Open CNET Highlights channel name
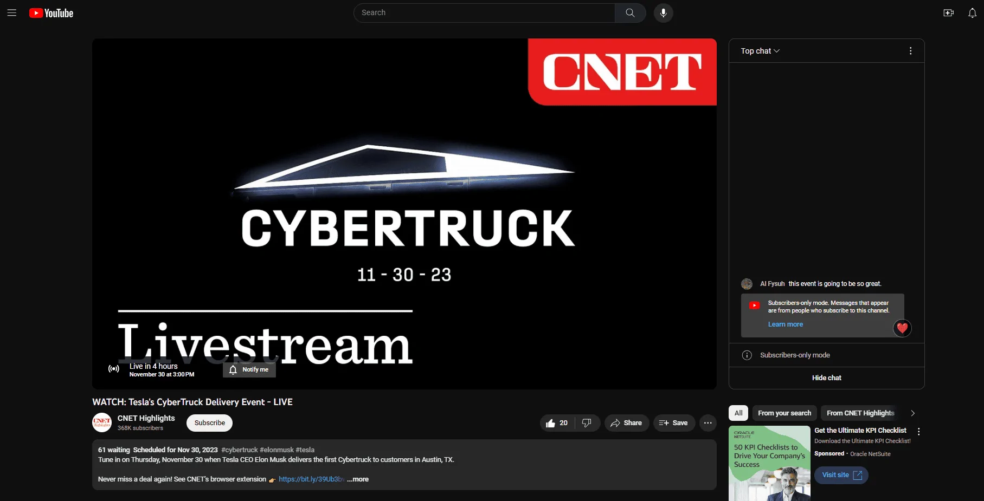Viewport: 984px width, 501px height. click(x=146, y=418)
